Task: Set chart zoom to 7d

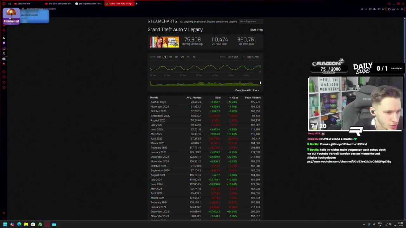Action: point(165,57)
